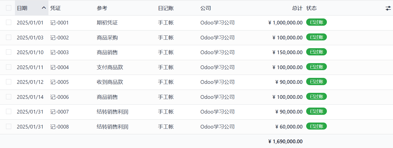This screenshot has width=393, height=148.
Task: Select the checkbox for 记-0004 row
Action: 9,67
